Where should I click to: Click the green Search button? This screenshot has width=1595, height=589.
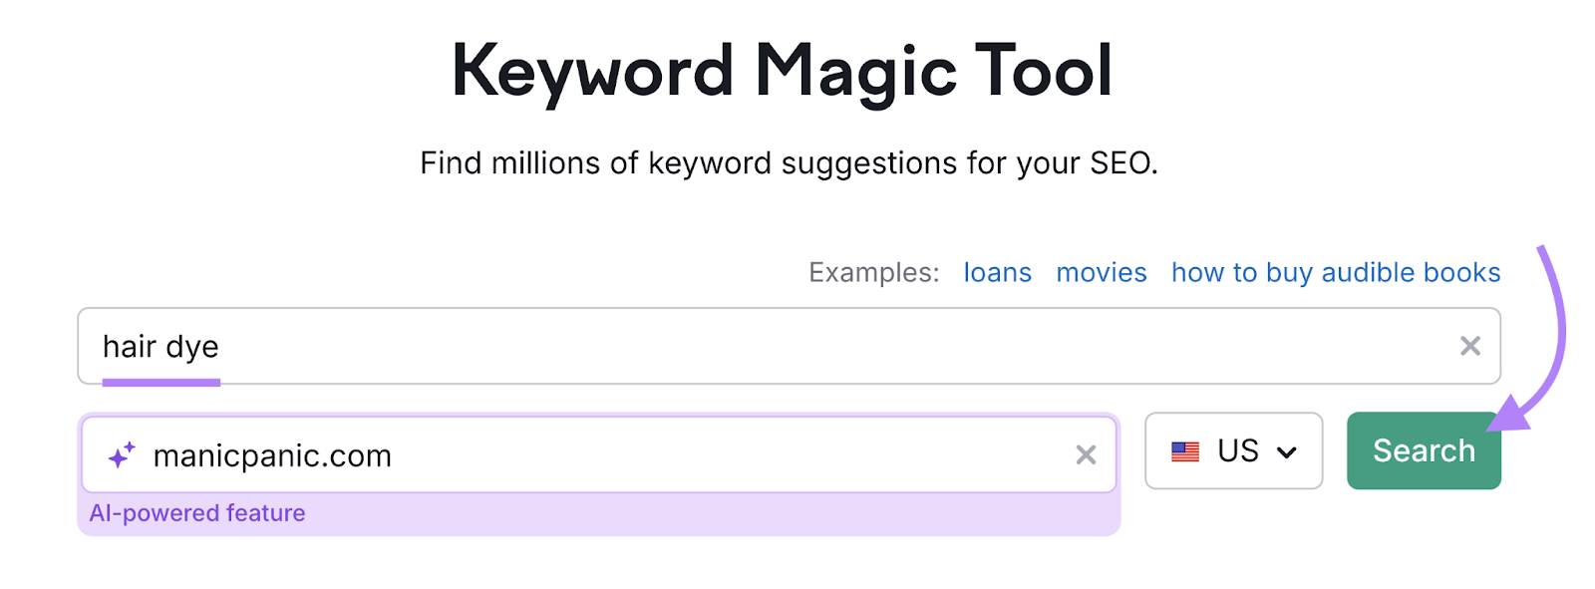(1423, 450)
